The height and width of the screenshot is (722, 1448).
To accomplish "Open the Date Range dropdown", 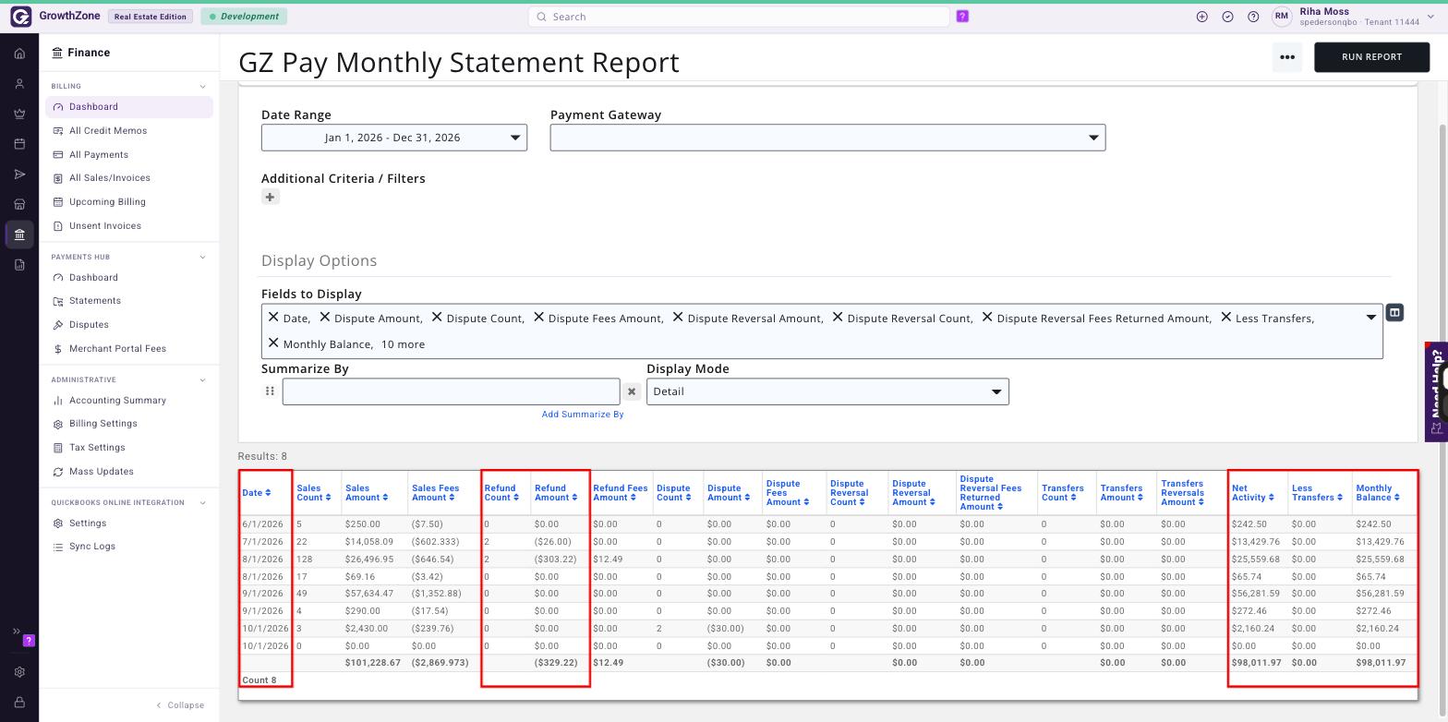I will click(394, 138).
